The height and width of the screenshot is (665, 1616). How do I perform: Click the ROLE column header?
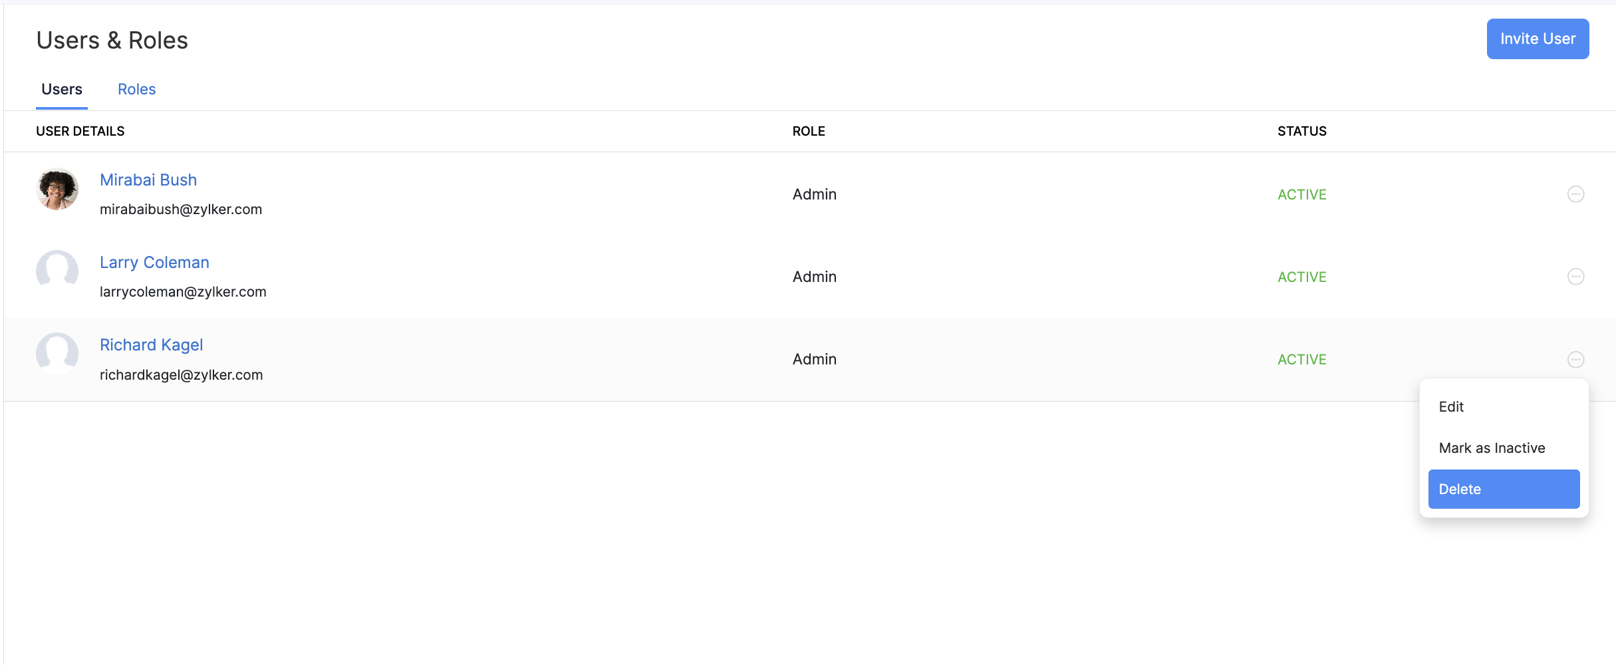pos(809,131)
